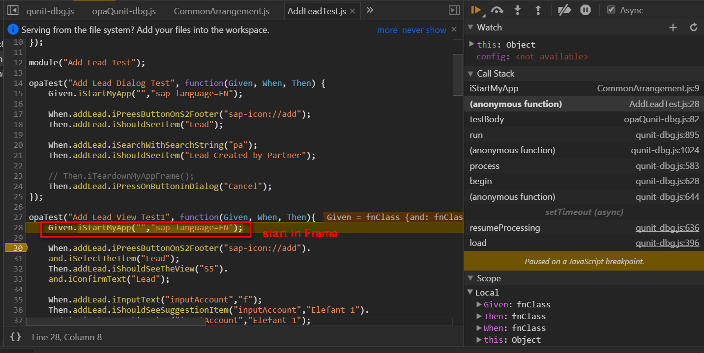Set a breakpoint on line 17

(x=18, y=114)
